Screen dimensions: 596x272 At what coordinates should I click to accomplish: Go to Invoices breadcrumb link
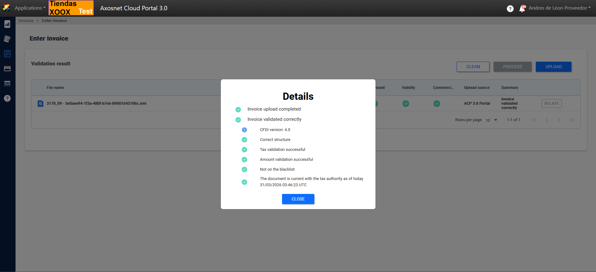tap(26, 21)
